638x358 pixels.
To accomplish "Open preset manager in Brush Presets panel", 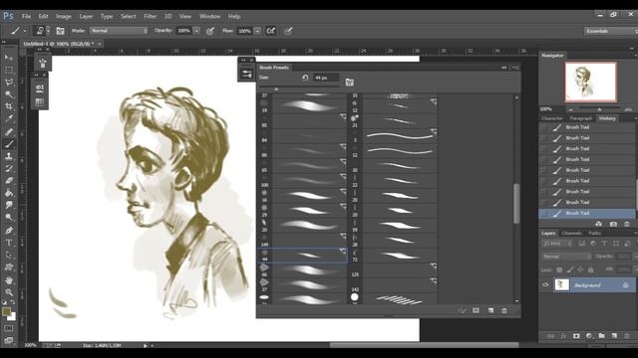I will pos(476,310).
